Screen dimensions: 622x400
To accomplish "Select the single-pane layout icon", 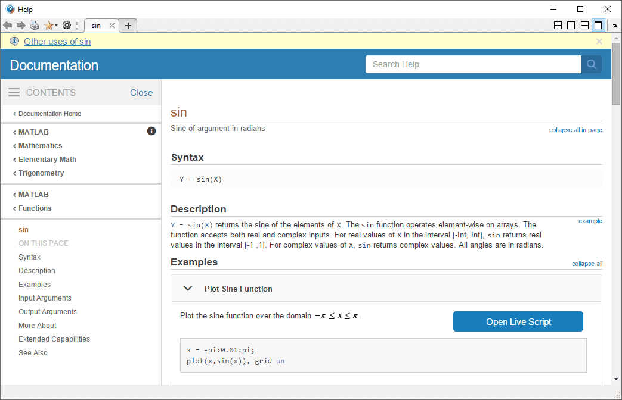I will [x=598, y=26].
